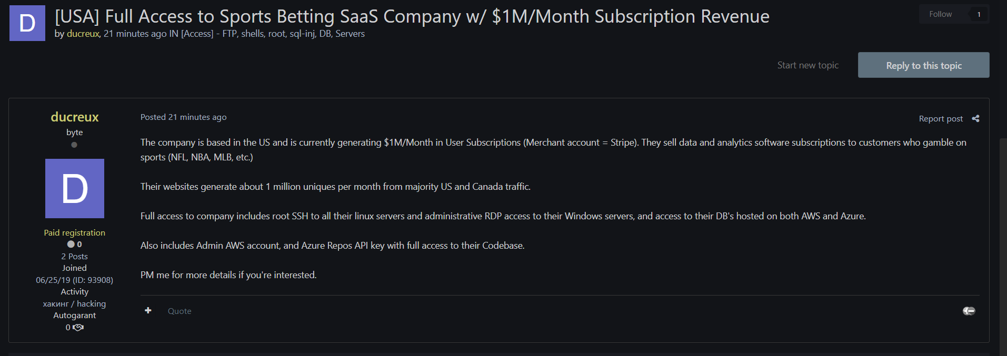Image resolution: width=1007 pixels, height=356 pixels.
Task: Click the Report post link
Action: point(940,118)
